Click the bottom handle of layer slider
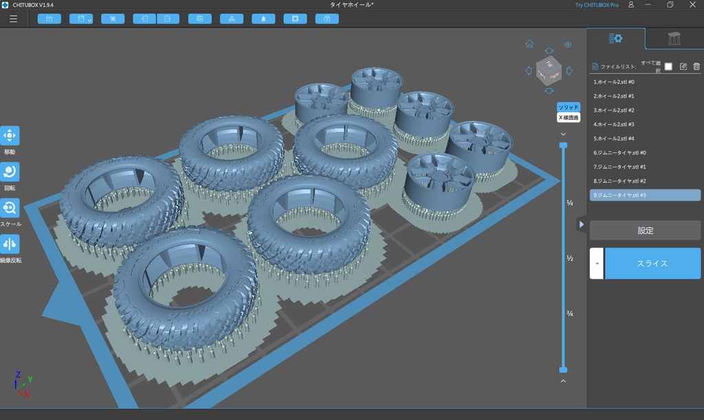Screen dimensions: 704x420 tap(563, 370)
